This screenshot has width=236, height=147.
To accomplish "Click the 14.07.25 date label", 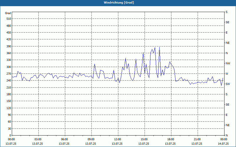I will [x=223, y=143].
